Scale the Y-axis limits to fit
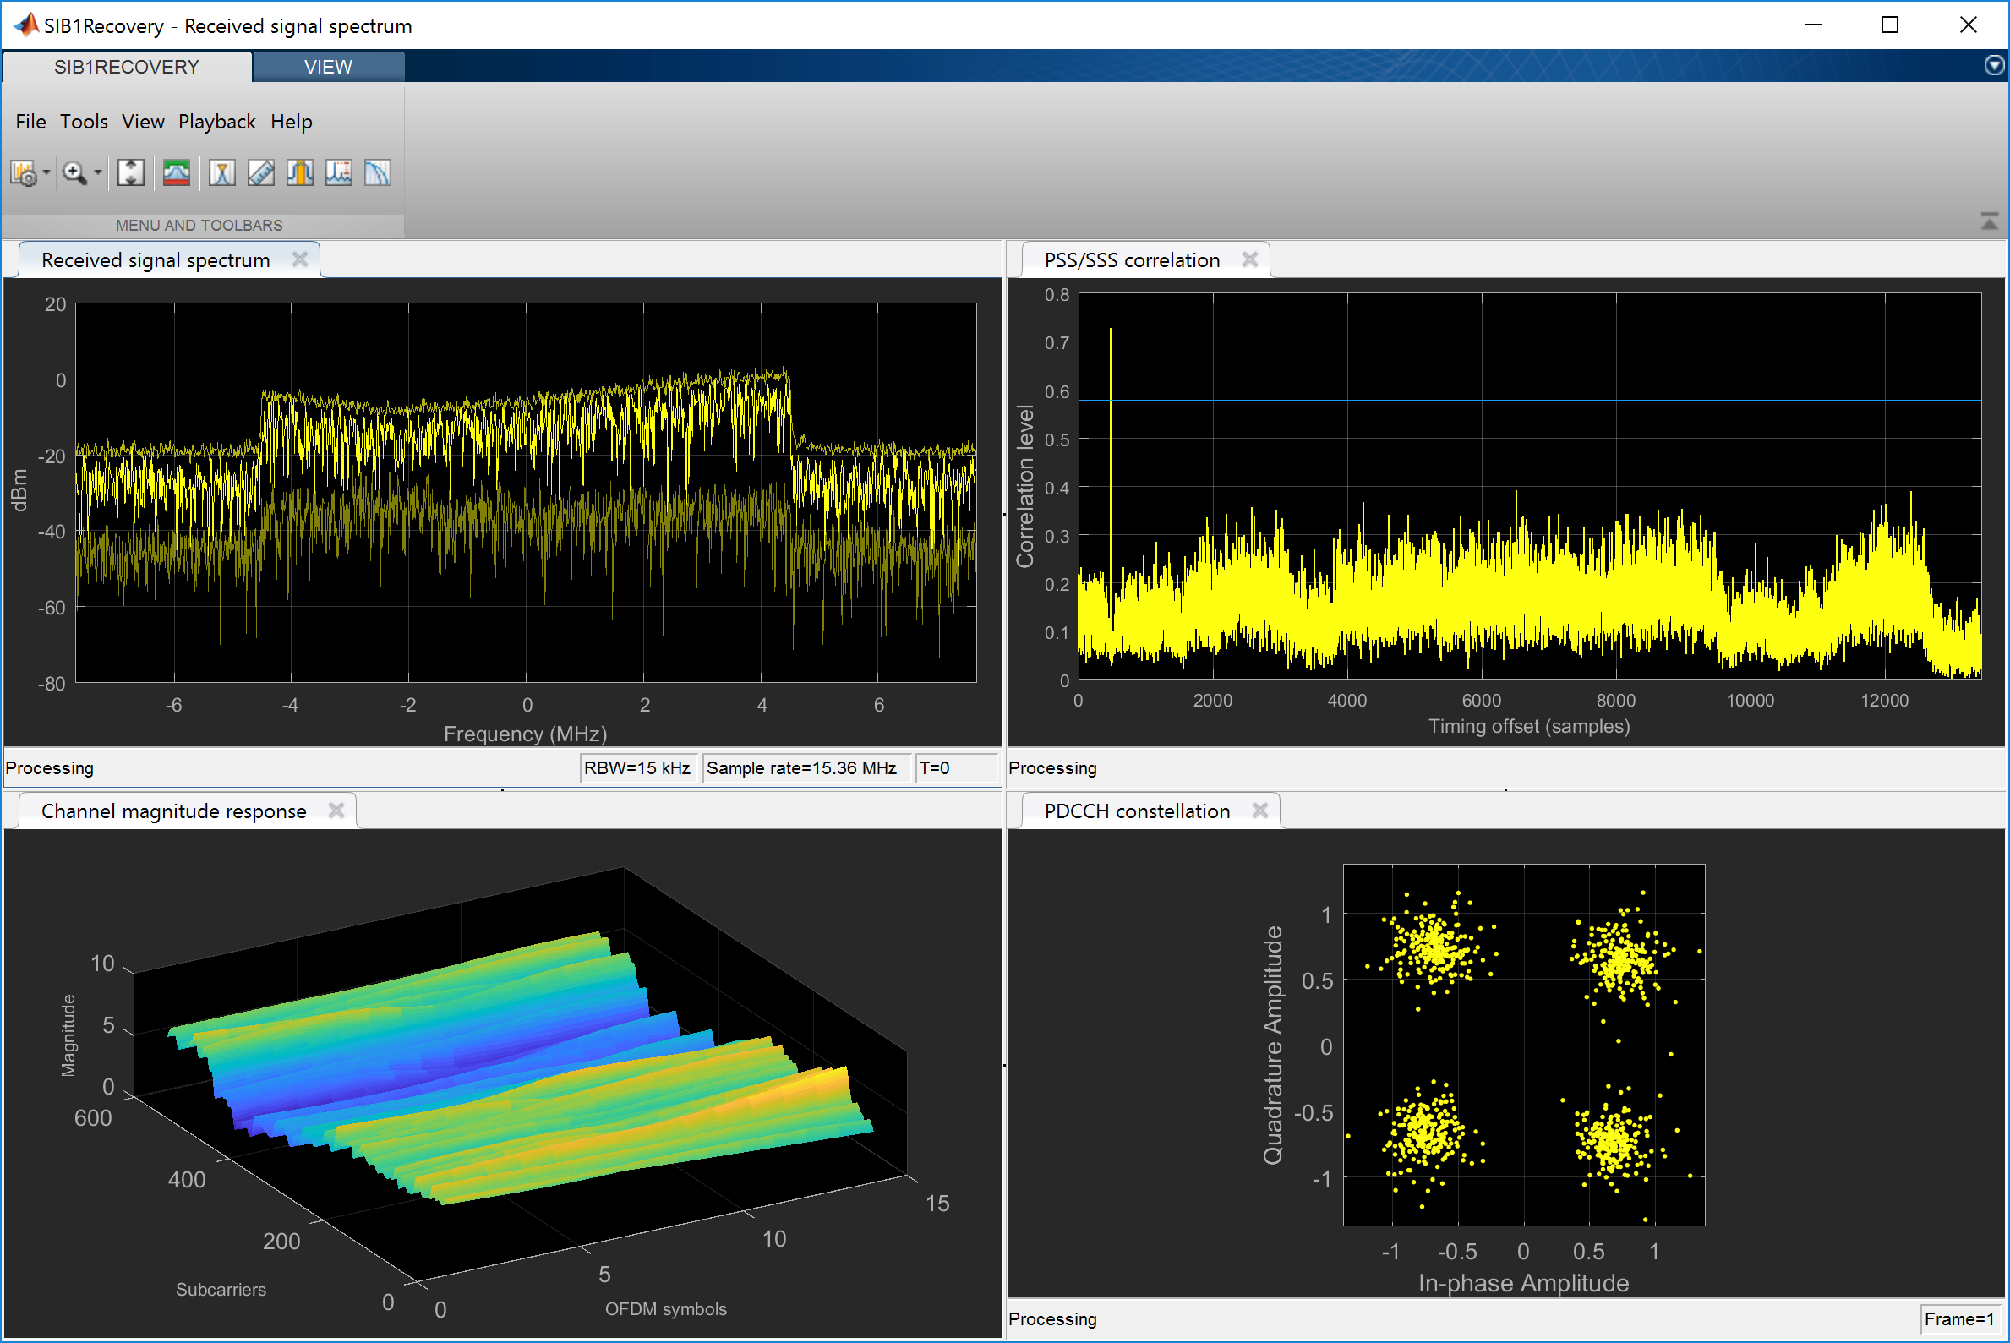This screenshot has height=1343, width=2010. pos(130,173)
